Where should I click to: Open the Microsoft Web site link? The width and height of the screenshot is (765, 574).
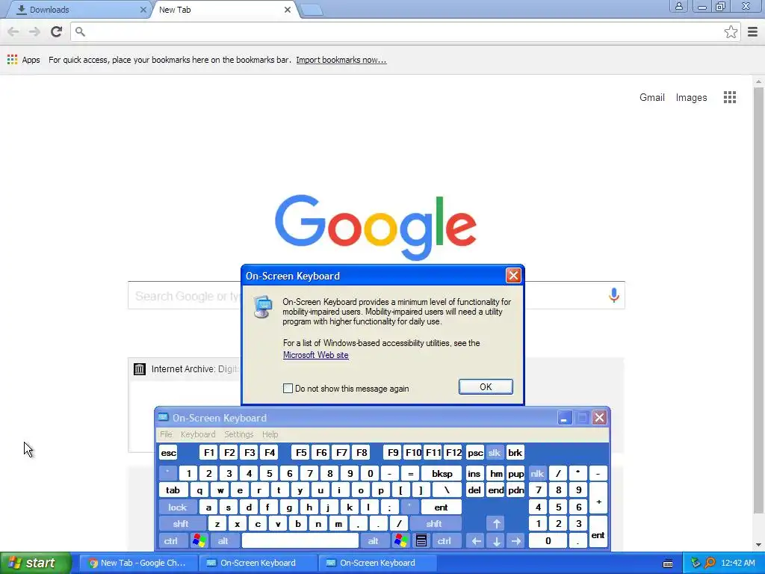click(316, 355)
